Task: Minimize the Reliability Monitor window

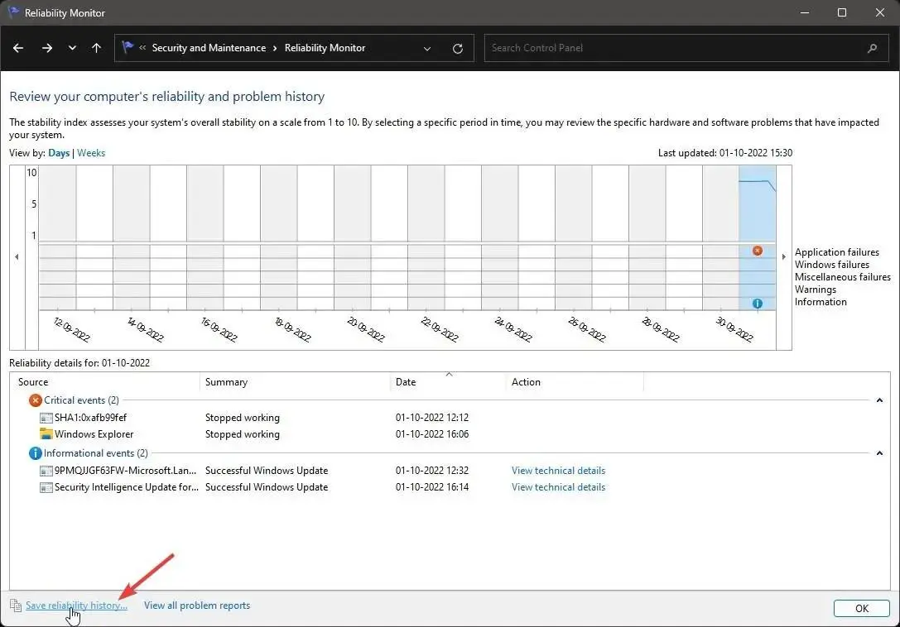Action: (x=805, y=12)
